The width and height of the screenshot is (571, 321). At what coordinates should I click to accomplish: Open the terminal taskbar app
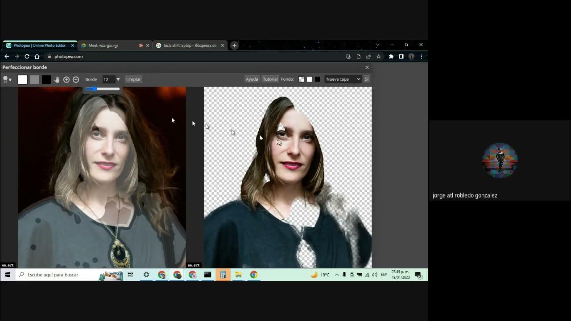tap(207, 275)
